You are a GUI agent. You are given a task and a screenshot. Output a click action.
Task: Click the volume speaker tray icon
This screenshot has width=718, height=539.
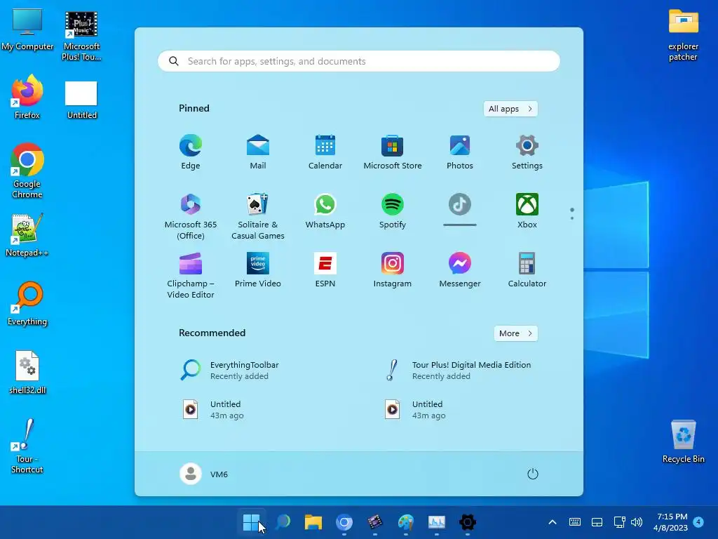click(x=637, y=522)
